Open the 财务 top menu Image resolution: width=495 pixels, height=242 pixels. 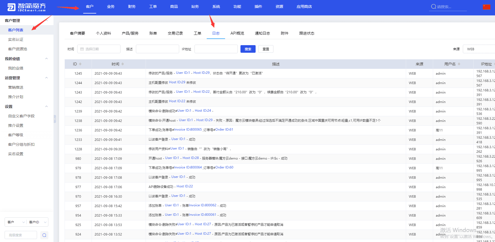132,6
